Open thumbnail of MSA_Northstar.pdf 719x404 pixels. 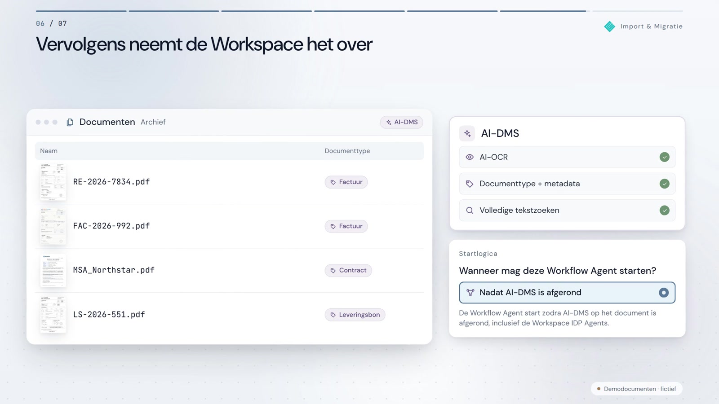[53, 270]
